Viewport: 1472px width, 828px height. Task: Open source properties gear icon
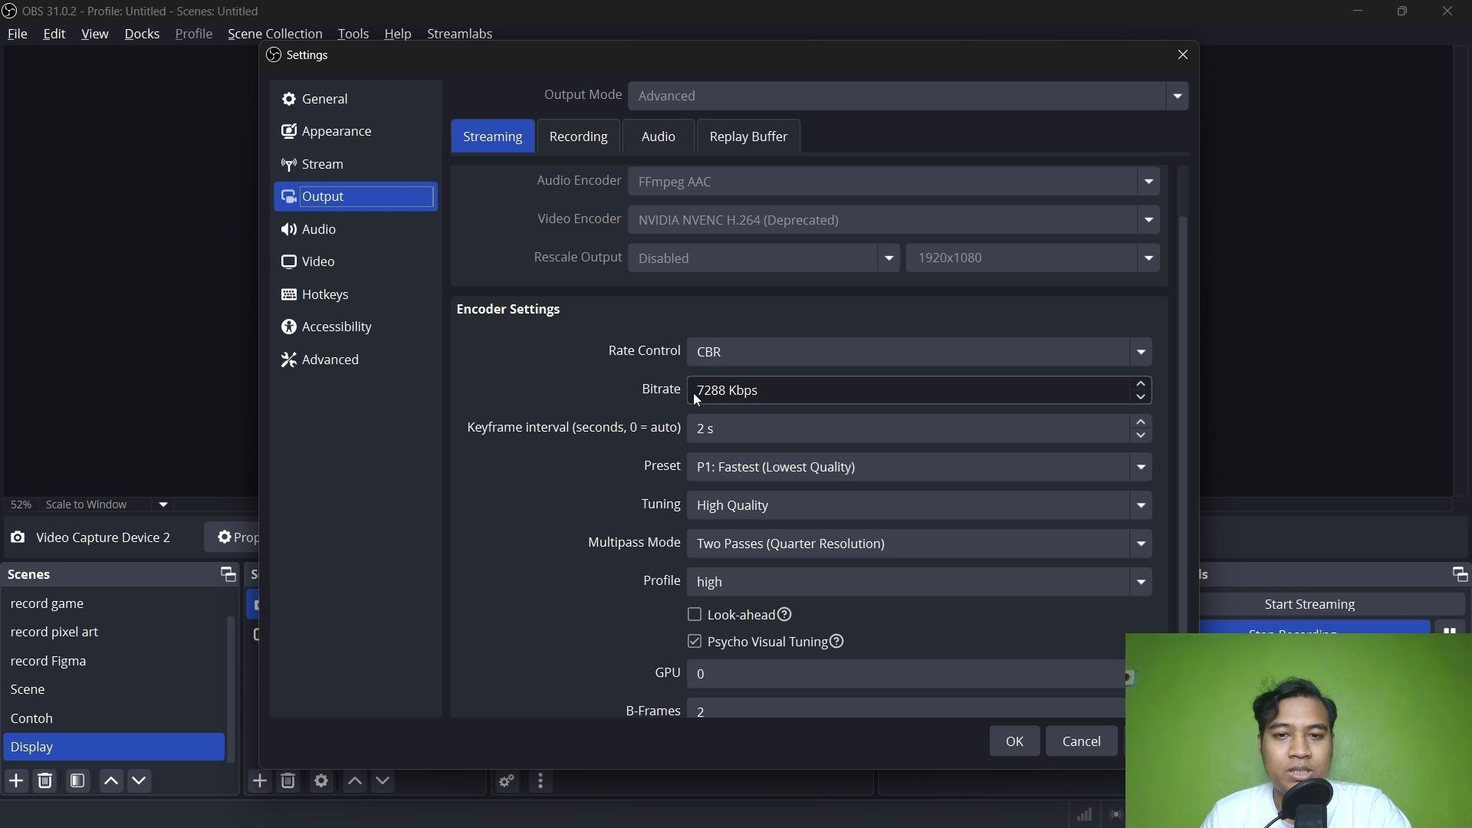[x=322, y=782]
